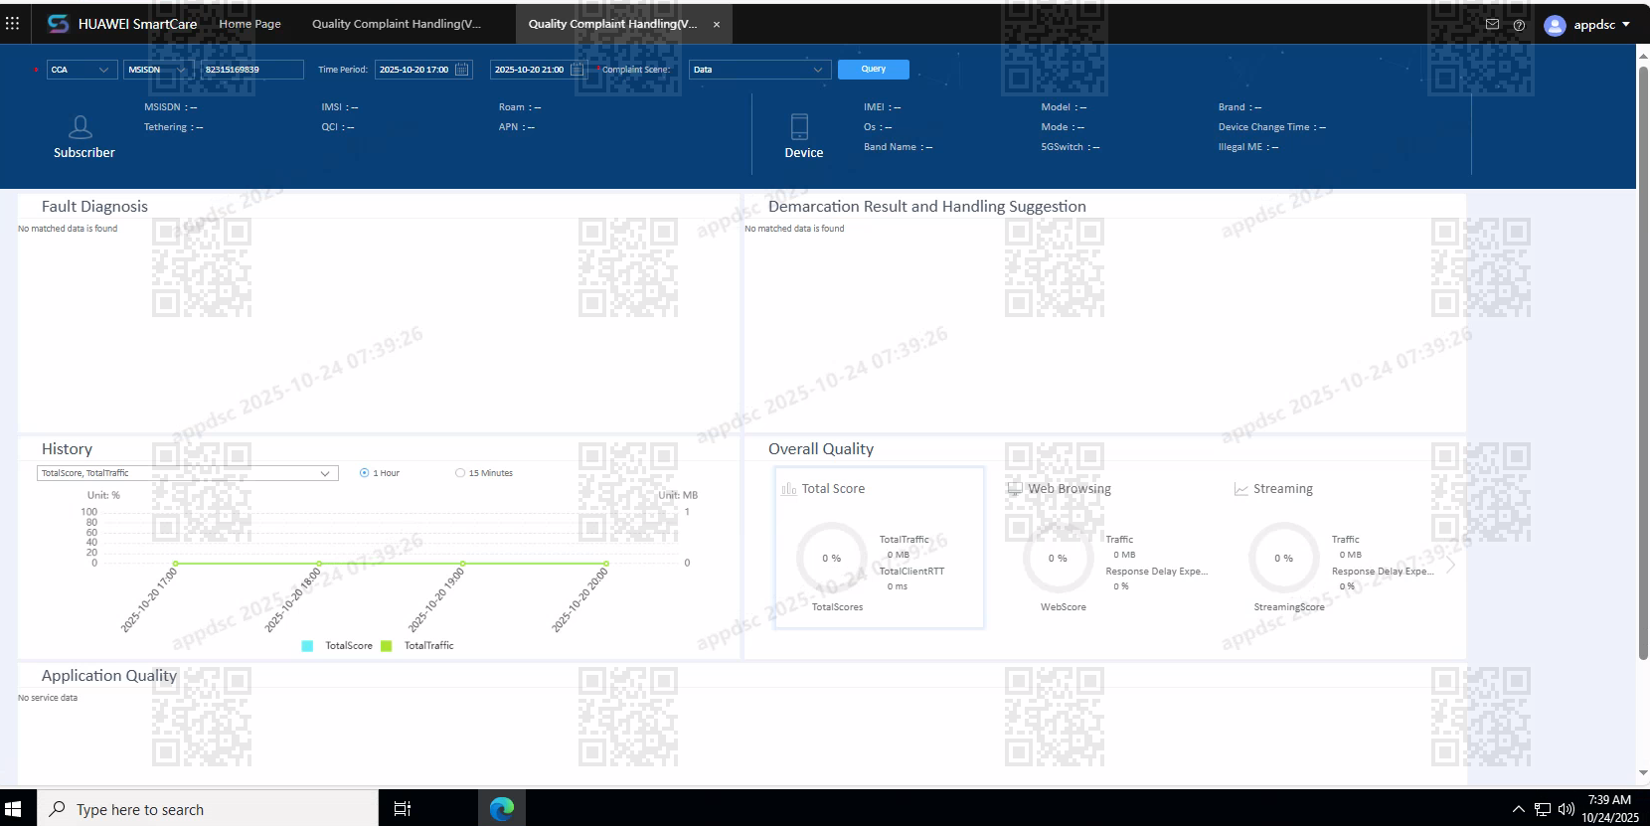Click the Total Score bar chart icon
Viewport: 1650px width, 826px height.
[789, 489]
